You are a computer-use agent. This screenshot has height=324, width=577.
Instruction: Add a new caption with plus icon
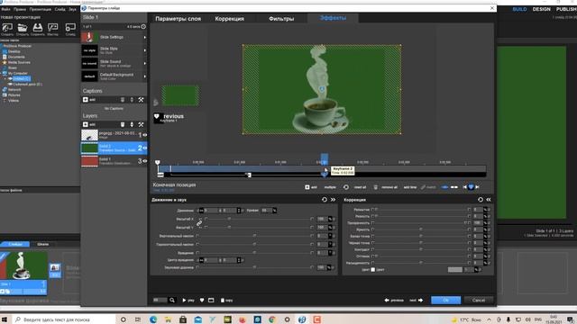[86, 100]
